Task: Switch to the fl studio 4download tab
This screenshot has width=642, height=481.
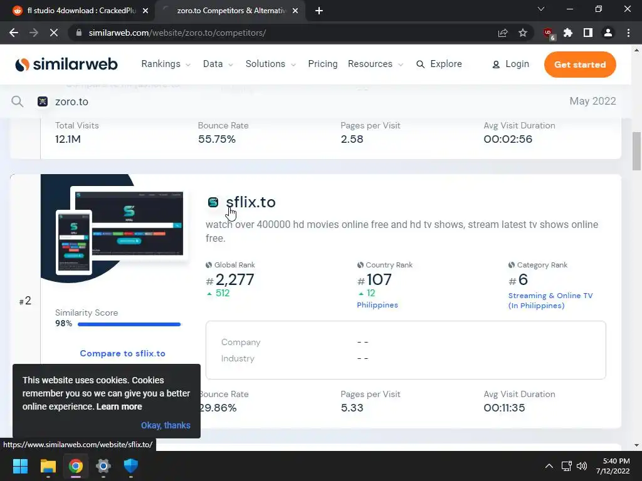Action: click(x=76, y=11)
